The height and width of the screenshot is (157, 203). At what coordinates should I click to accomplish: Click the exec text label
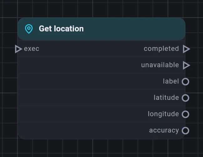(32, 49)
